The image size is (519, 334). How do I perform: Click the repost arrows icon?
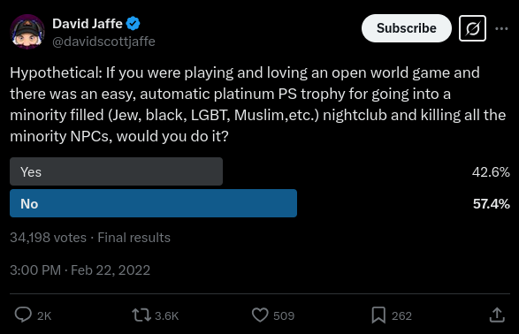pyautogui.click(x=141, y=315)
